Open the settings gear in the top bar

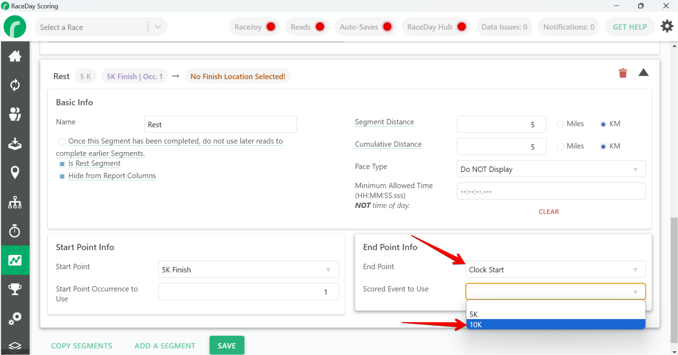667,26
